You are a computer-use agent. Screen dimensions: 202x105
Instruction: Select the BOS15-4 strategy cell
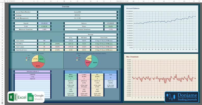[77, 15]
